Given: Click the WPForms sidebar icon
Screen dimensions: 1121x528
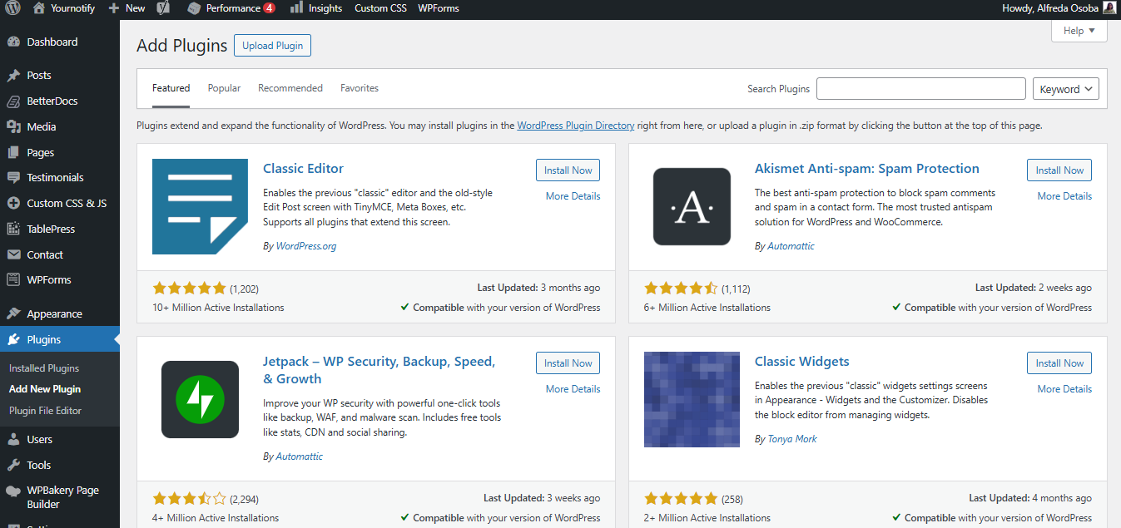Looking at the screenshot, I should point(13,280).
